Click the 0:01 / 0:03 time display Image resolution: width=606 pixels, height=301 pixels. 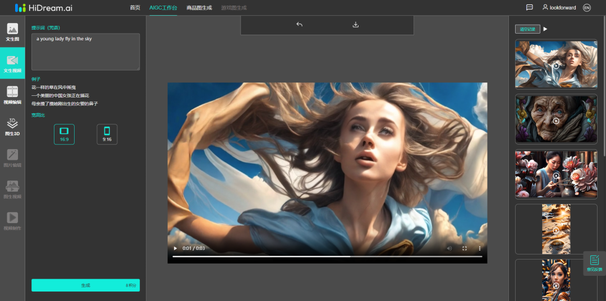(194, 248)
